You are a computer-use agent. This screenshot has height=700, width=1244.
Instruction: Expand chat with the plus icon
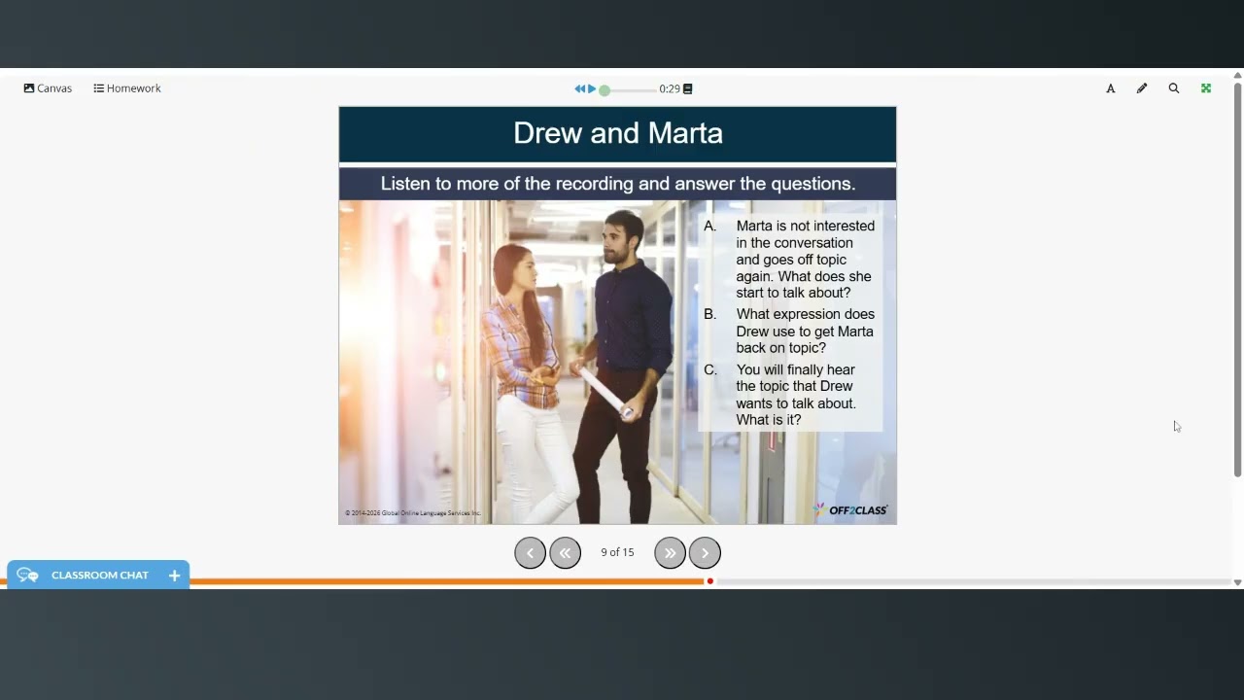click(x=174, y=576)
